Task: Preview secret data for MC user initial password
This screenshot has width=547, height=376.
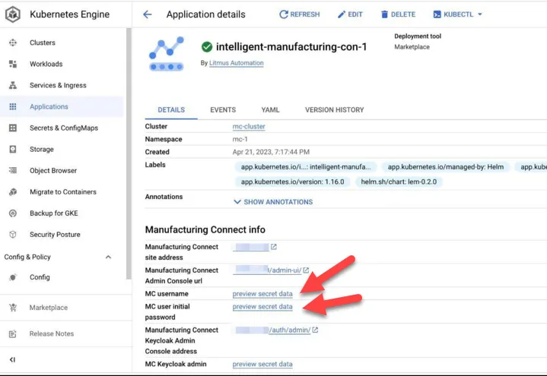Action: (x=262, y=307)
